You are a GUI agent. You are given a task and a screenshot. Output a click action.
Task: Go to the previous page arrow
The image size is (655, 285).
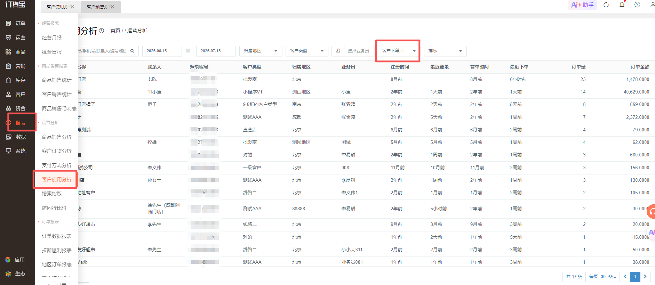click(625, 277)
